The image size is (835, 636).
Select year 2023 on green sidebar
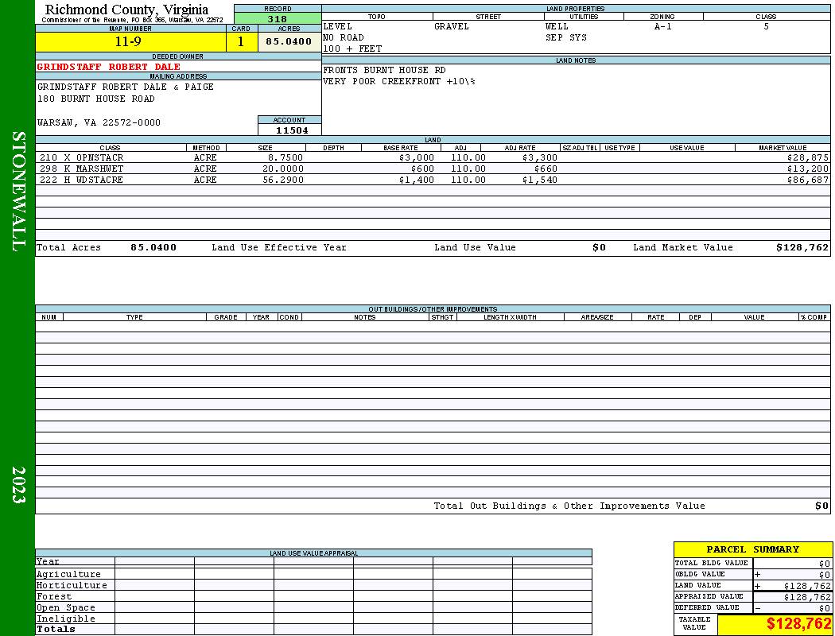tap(17, 485)
